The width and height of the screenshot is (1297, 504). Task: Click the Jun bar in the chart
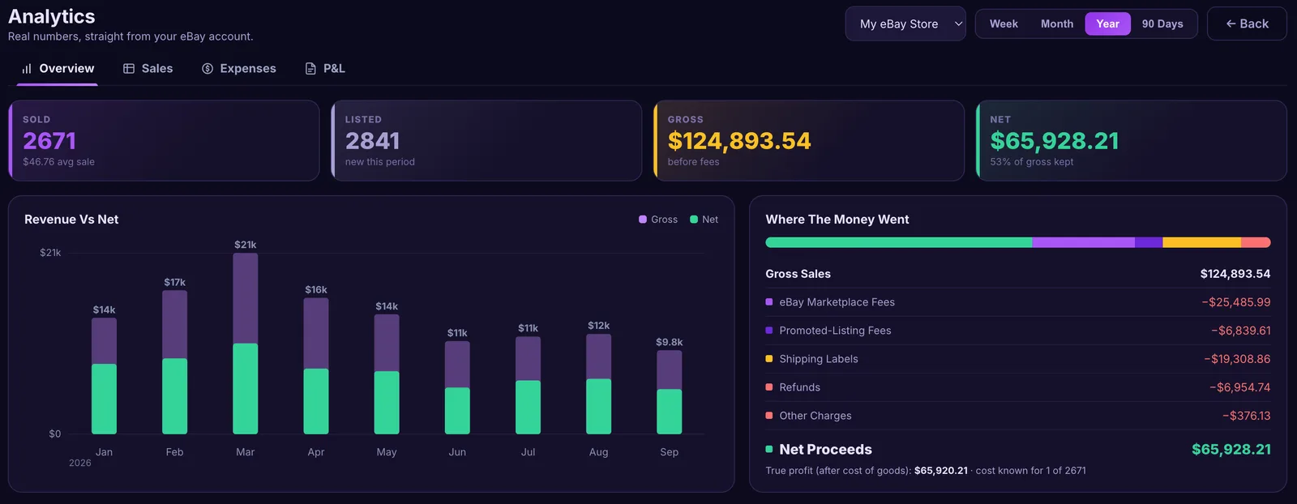click(x=457, y=387)
